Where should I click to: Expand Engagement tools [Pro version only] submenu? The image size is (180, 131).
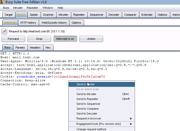[102, 124]
